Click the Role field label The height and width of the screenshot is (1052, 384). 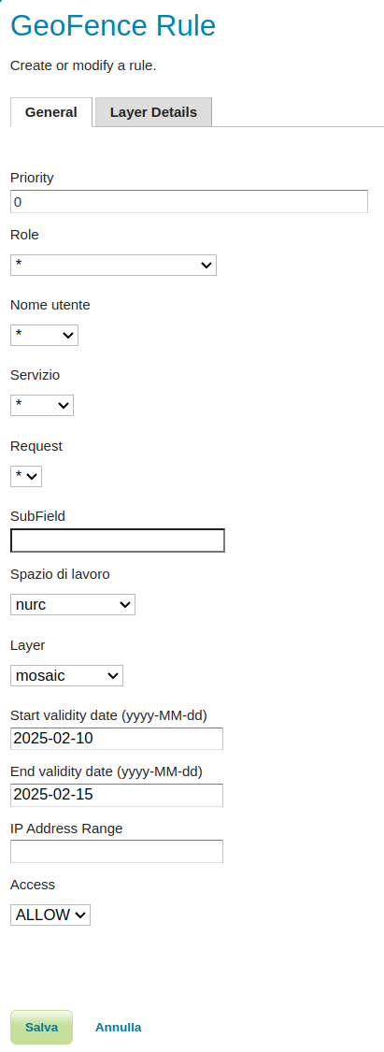point(25,235)
